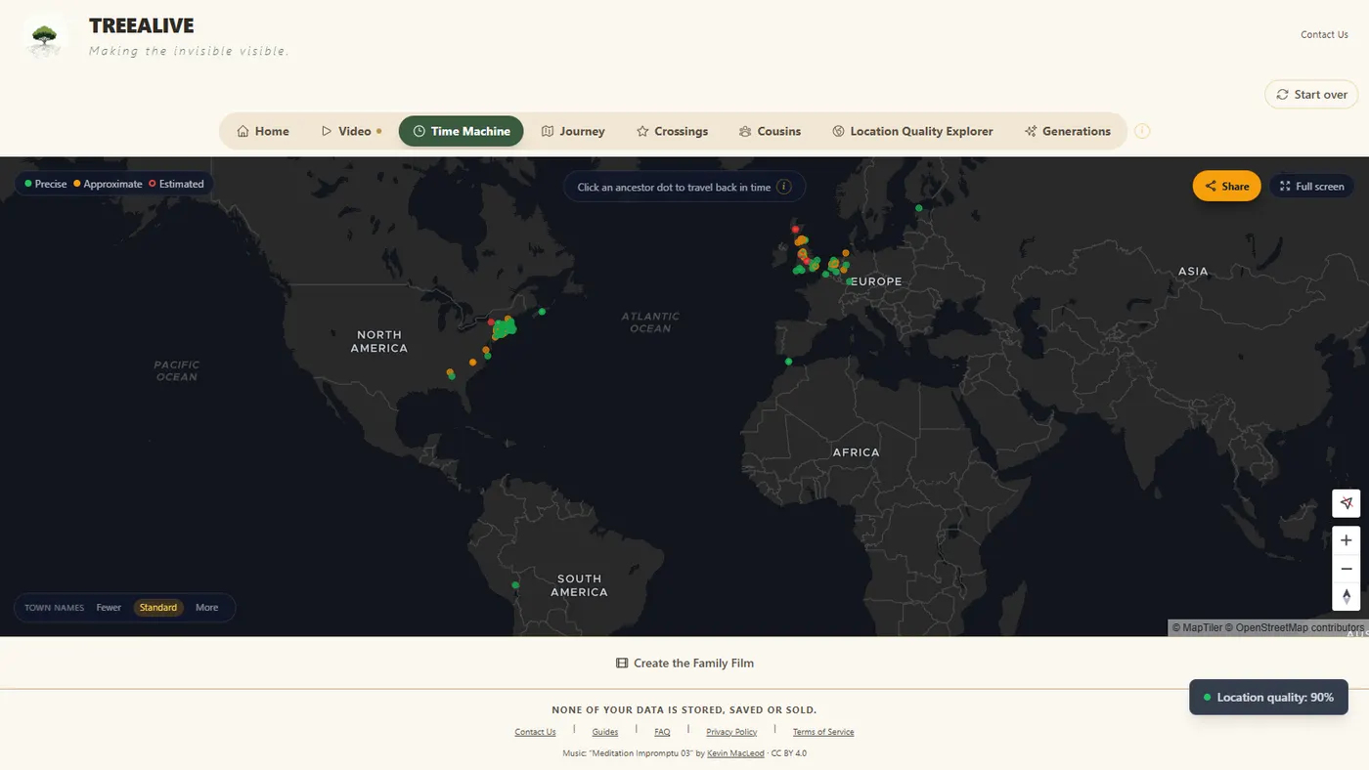The image size is (1369, 770).
Task: Open the Crossings tab
Action: point(672,131)
